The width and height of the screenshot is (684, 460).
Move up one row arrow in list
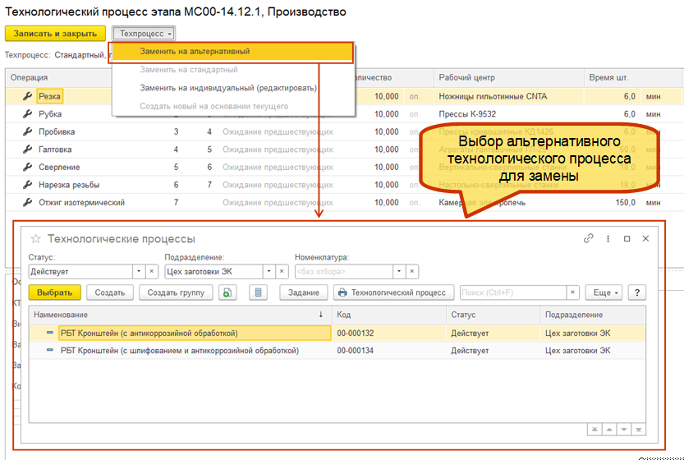(609, 430)
